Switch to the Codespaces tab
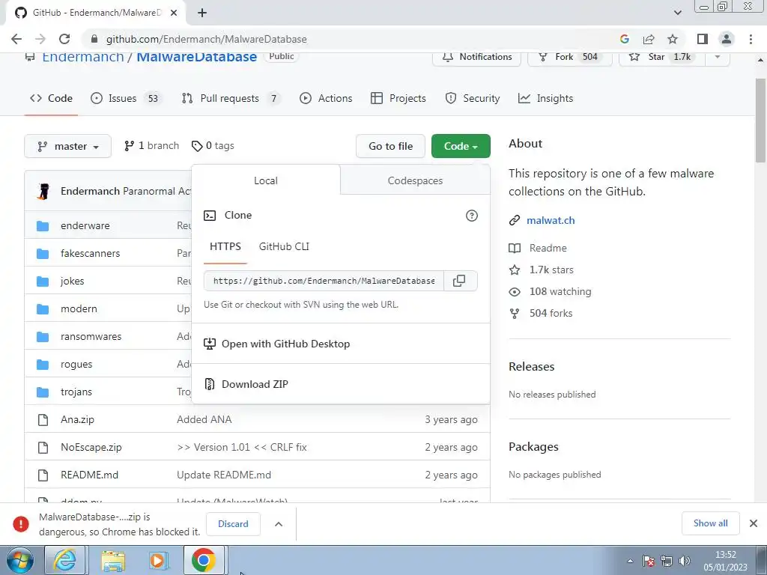This screenshot has height=575, width=767. pyautogui.click(x=415, y=181)
